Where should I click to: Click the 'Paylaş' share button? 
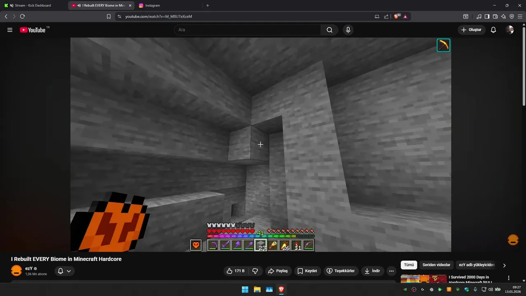[x=278, y=271]
